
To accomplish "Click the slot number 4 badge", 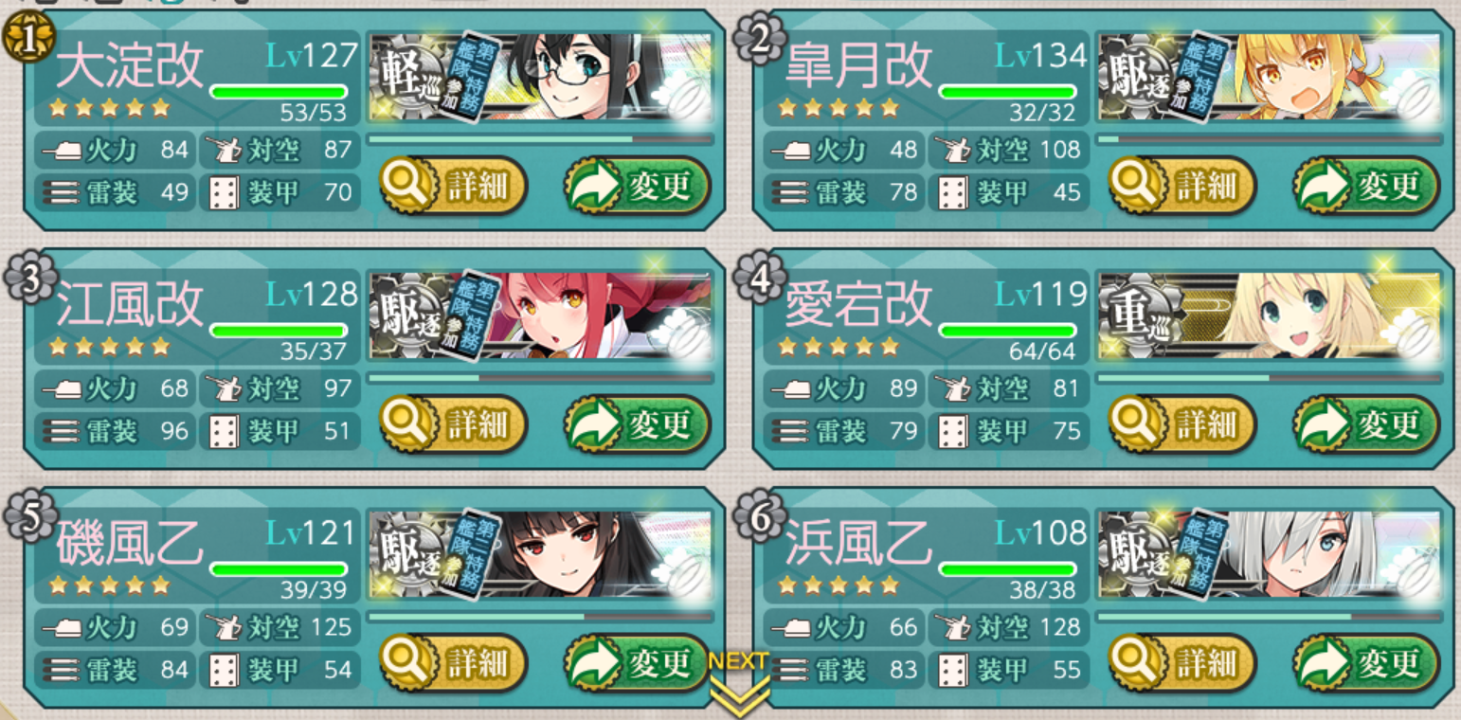I will pyautogui.click(x=760, y=279).
